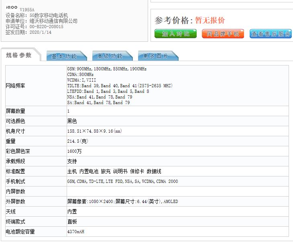293x244 pixels.
Task: Click the 网络频率 row label
Action: [x=15, y=86]
